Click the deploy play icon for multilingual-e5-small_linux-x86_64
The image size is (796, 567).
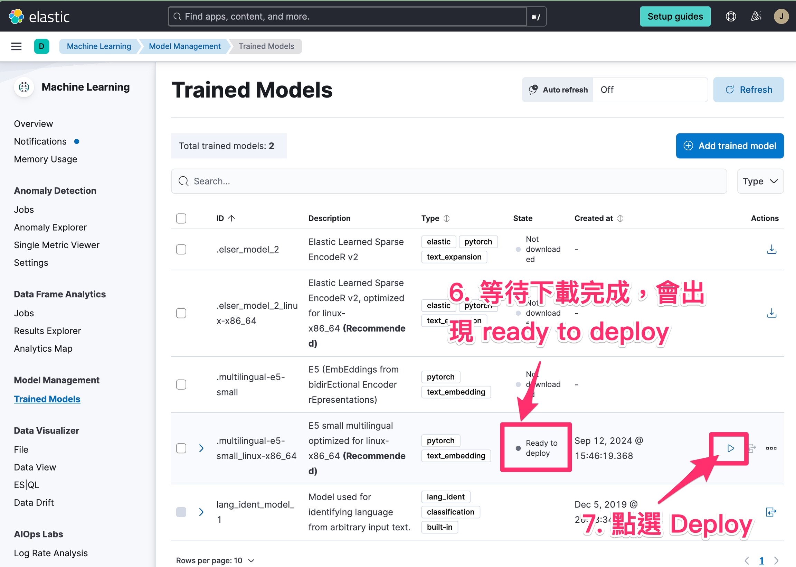[x=730, y=448]
